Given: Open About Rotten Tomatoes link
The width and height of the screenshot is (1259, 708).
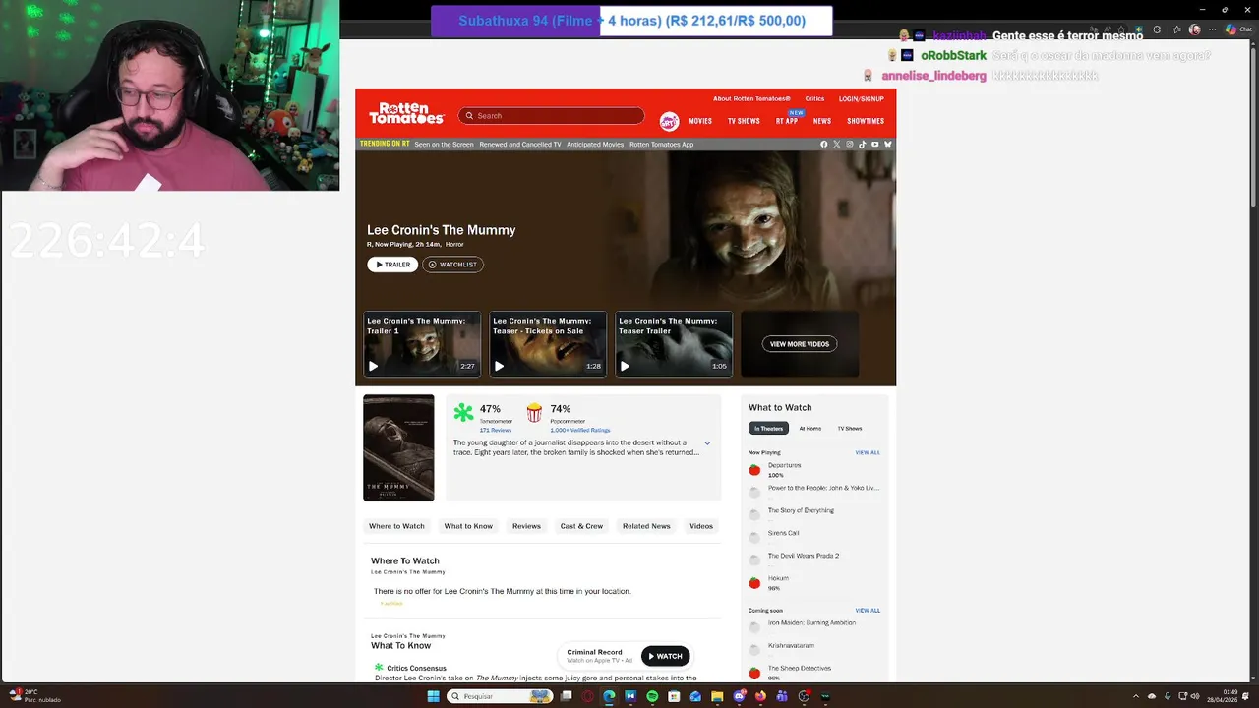Looking at the screenshot, I should [751, 99].
